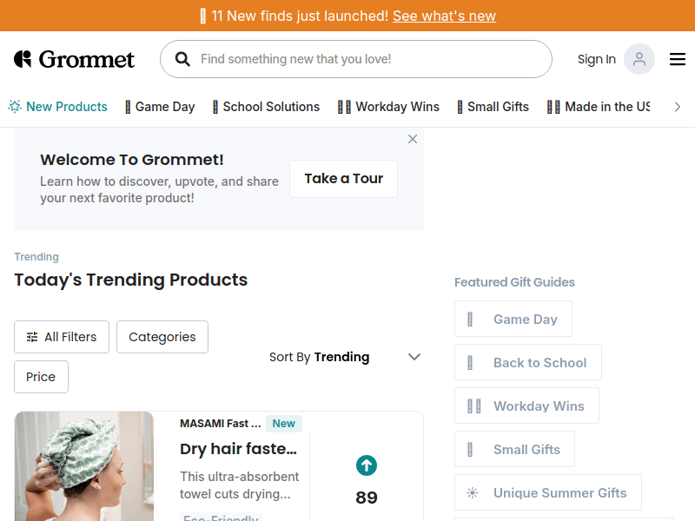
Task: Dismiss the Welcome To Grommet banner
Action: point(413,139)
